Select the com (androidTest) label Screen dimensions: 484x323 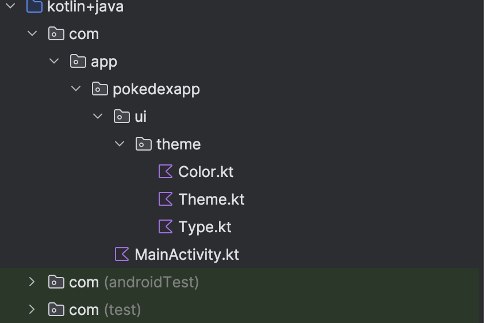133,282
